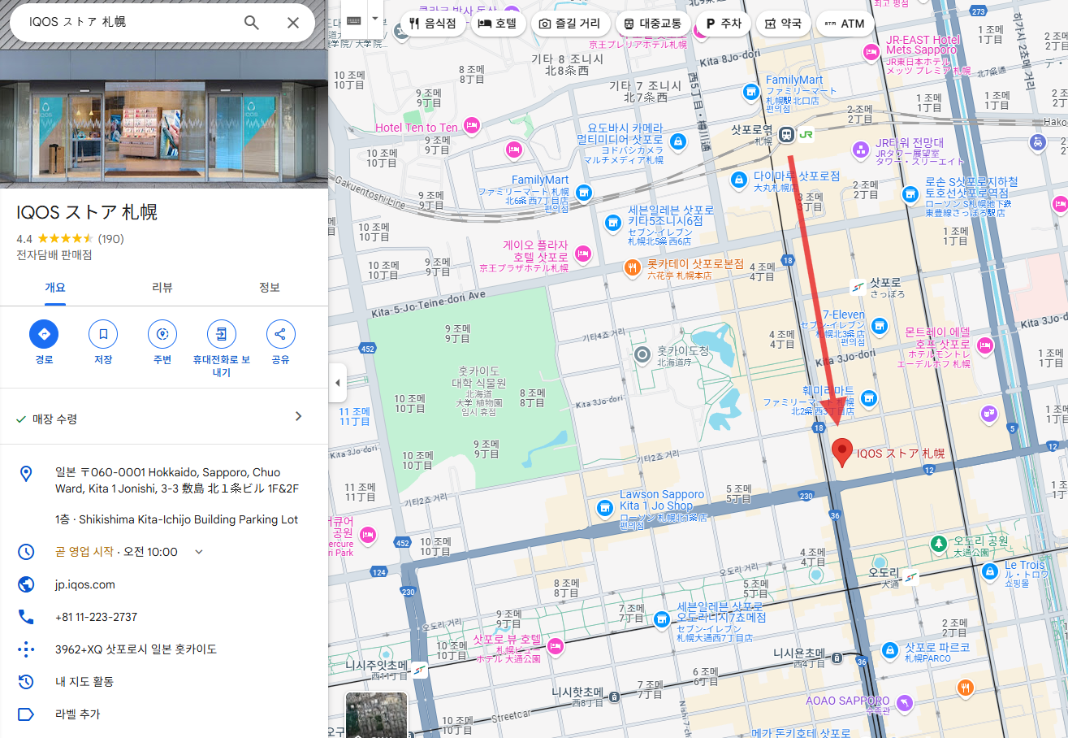Click the address location pin icon
1068x738 pixels.
[x=26, y=474]
